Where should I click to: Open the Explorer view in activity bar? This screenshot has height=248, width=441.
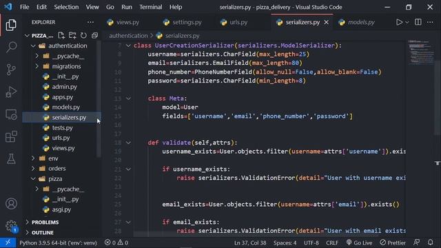tap(11, 25)
